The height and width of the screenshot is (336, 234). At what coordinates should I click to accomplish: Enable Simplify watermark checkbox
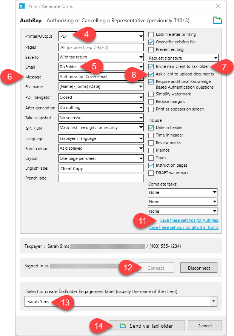point(151,94)
